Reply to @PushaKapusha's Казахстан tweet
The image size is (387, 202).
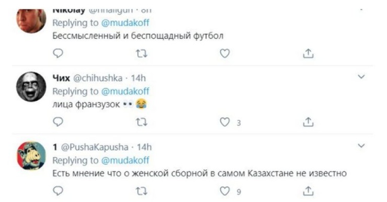pos(58,191)
